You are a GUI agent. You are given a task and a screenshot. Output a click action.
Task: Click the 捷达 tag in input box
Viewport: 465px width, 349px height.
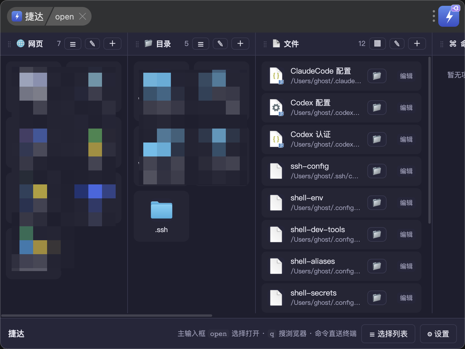click(28, 16)
